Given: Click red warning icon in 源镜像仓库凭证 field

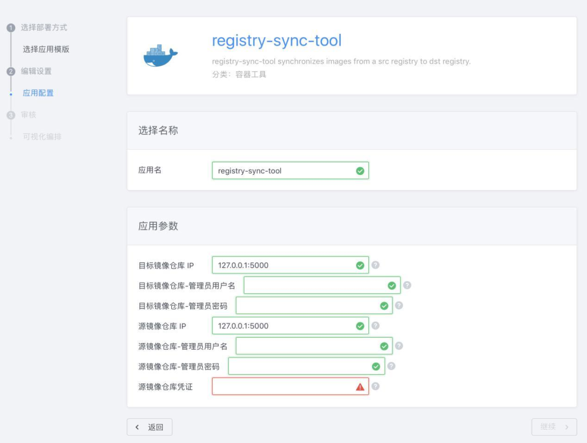Looking at the screenshot, I should click(360, 387).
